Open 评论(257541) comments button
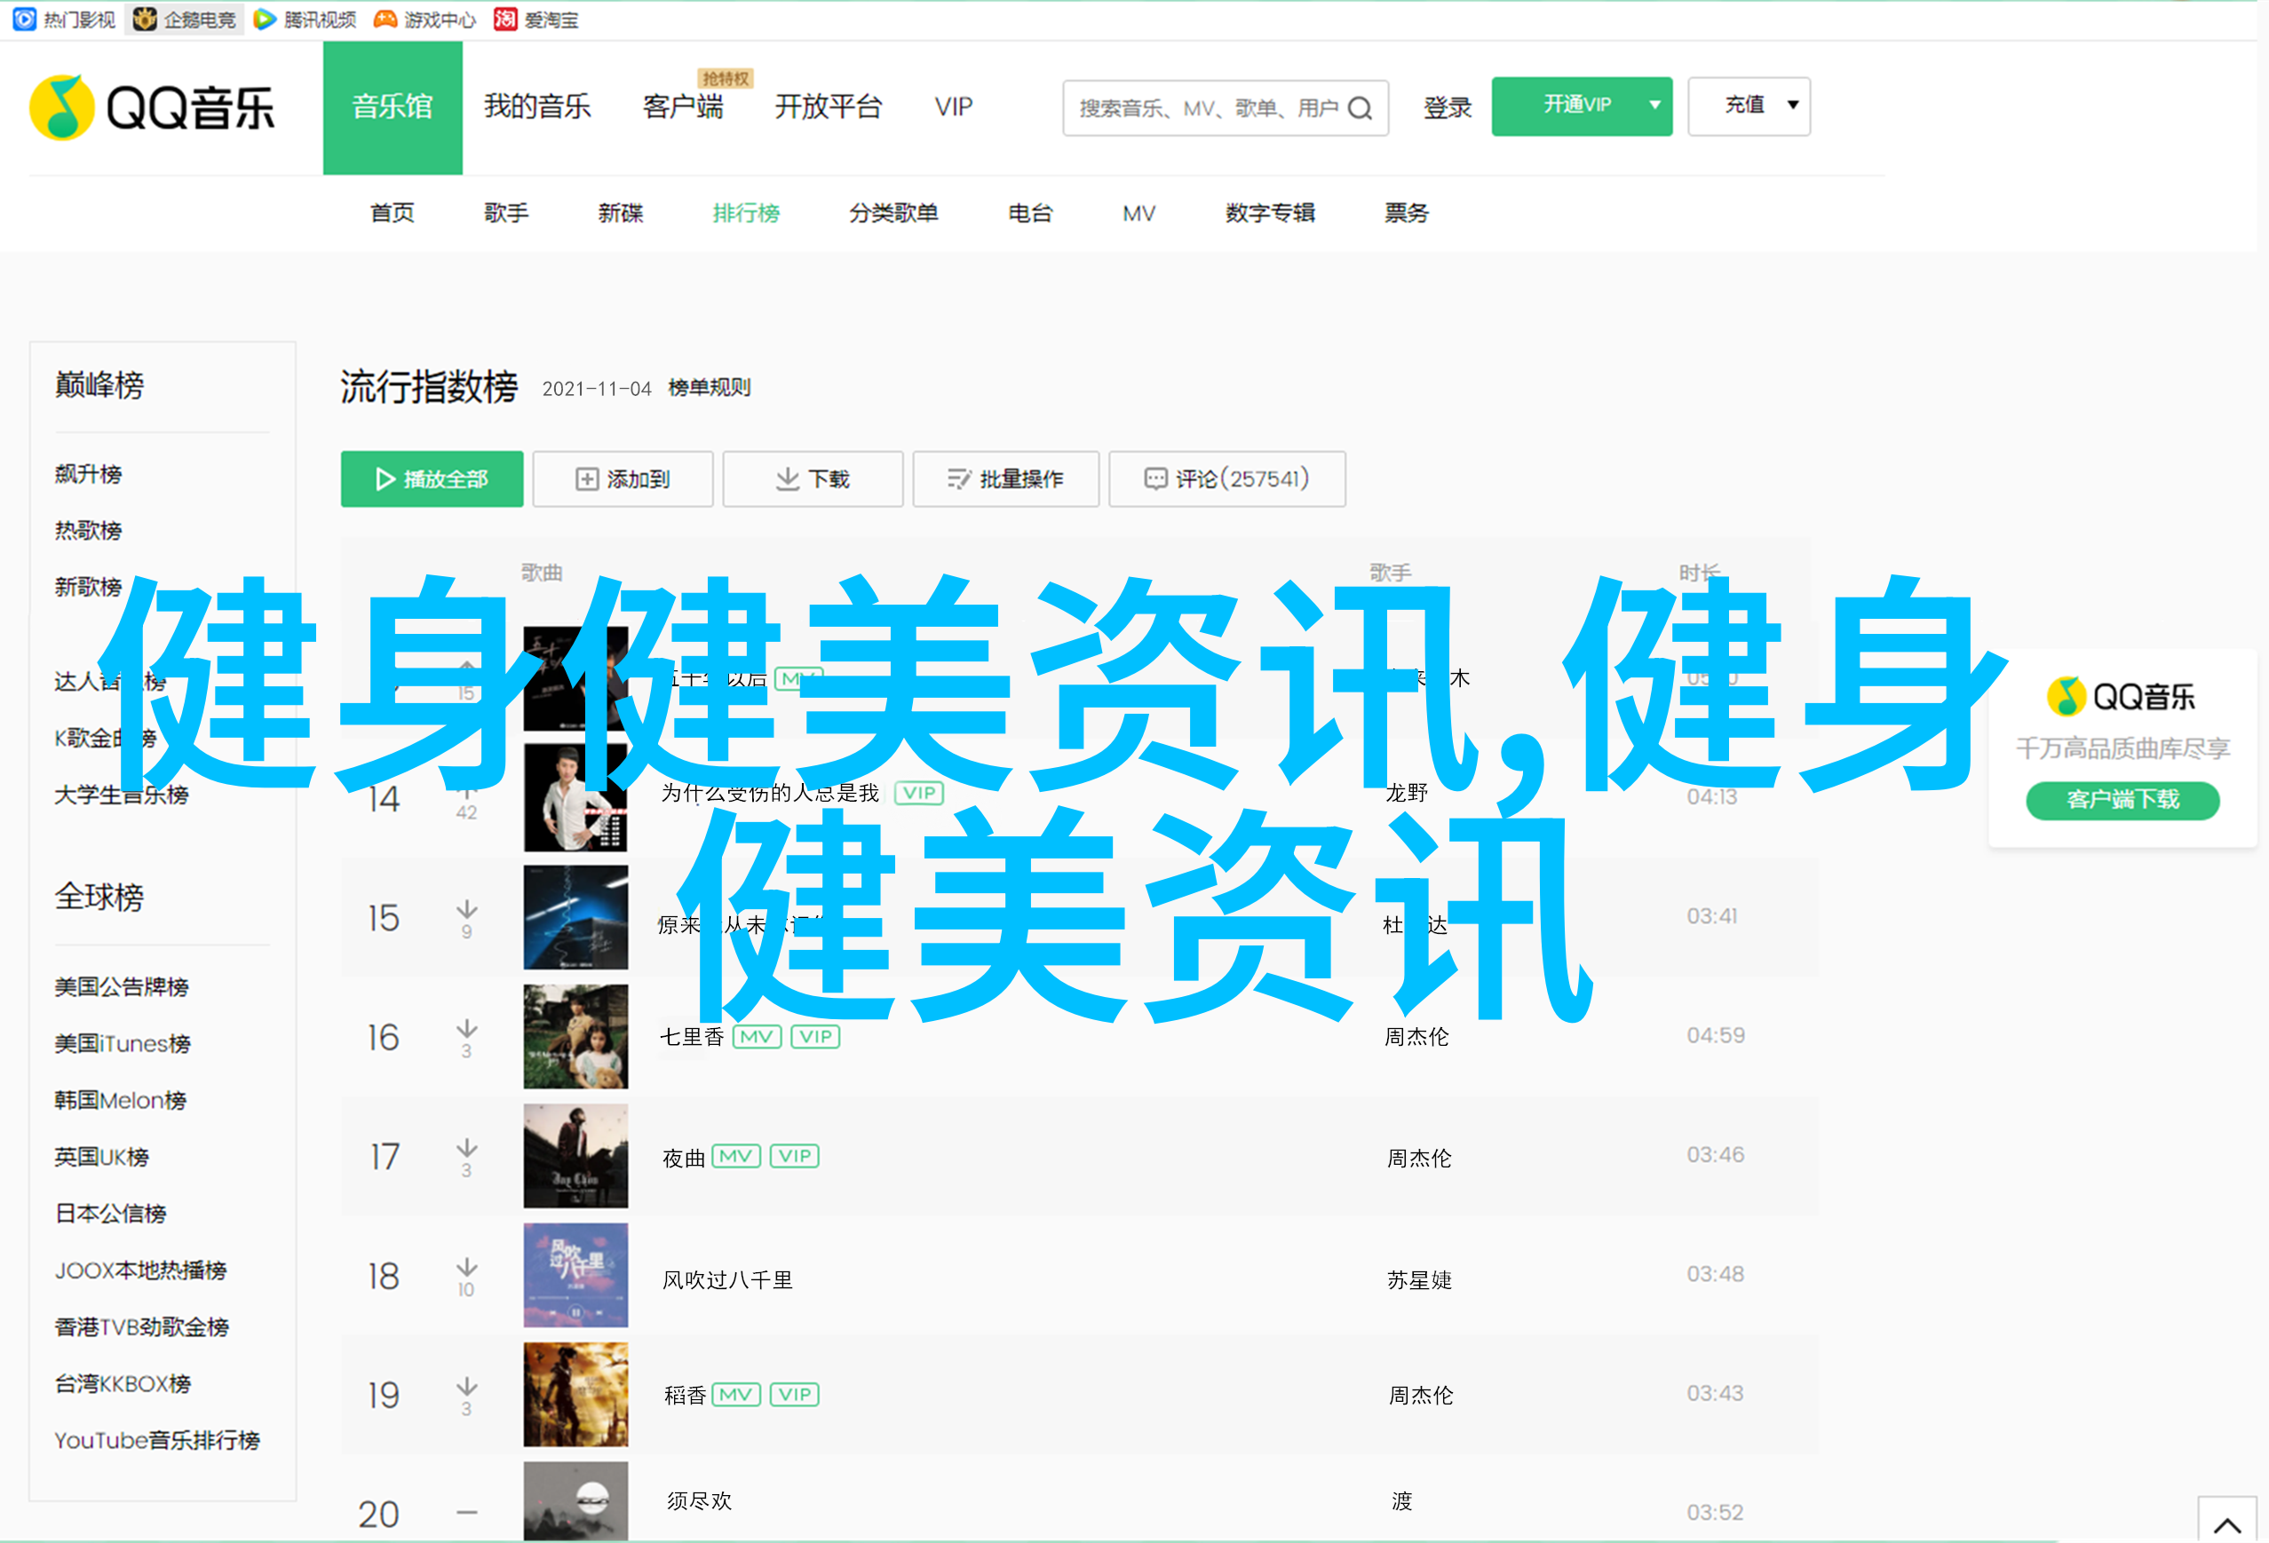This screenshot has width=2269, height=1543. [1226, 479]
